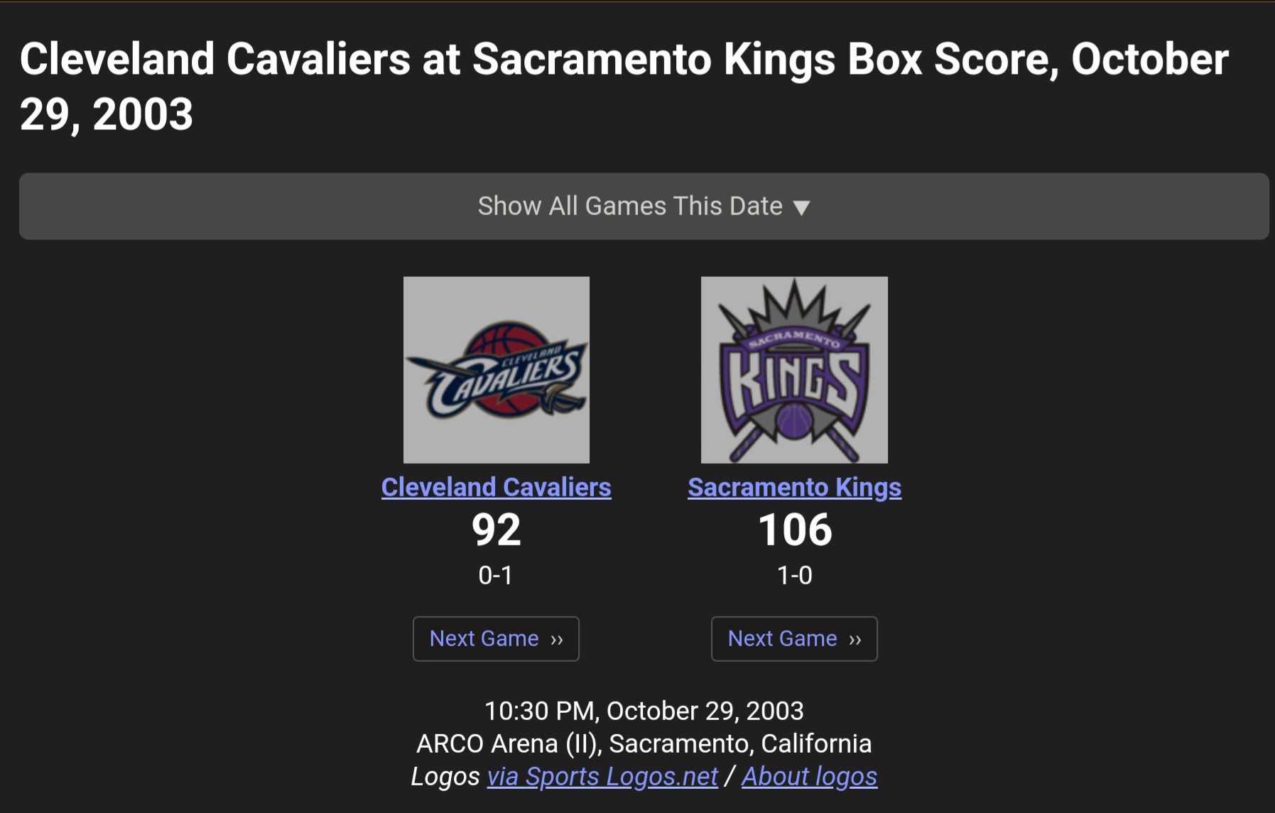Open the Sacramento Kings team link
This screenshot has width=1275, height=813.
794,487
